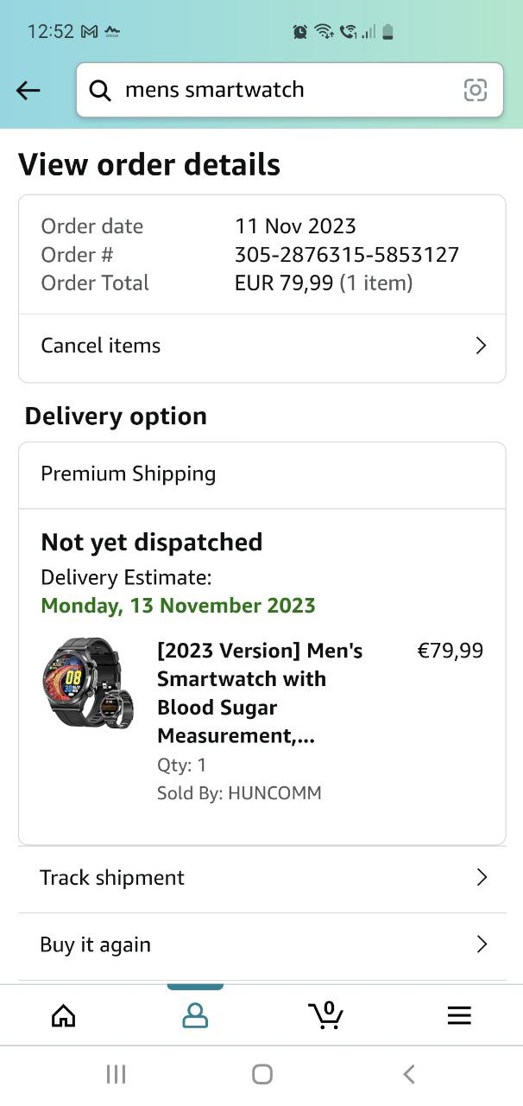
Task: Focus the 'mens smartwatch' search field
Action: coord(289,90)
